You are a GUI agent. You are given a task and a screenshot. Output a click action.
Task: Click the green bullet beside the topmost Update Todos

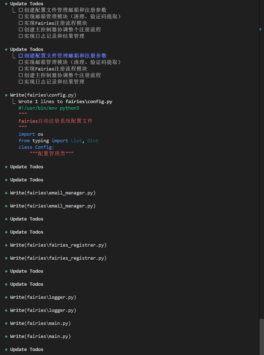(6, 4)
